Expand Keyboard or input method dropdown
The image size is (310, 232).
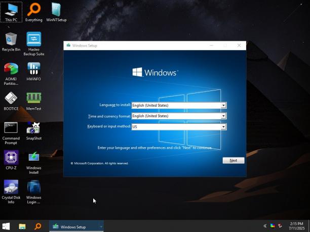point(223,127)
